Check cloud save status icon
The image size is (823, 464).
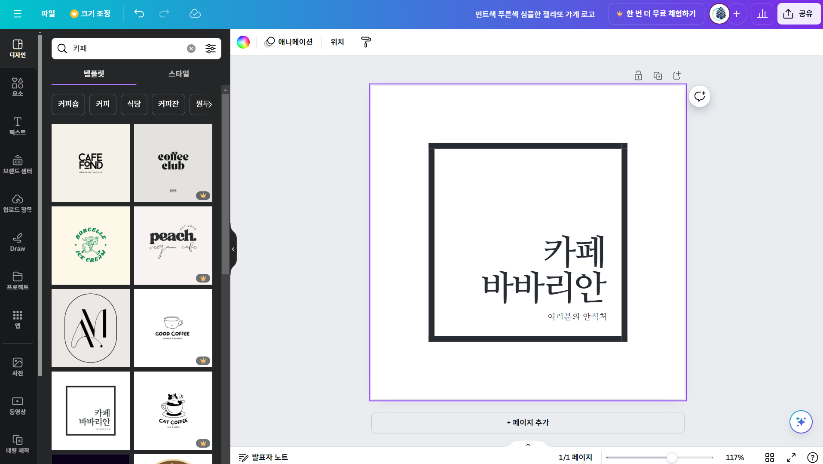pyautogui.click(x=195, y=14)
